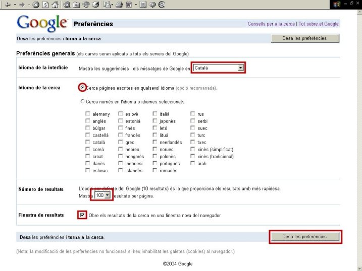Open the Català interface language dropdown
The image size is (362, 271).
219,67
